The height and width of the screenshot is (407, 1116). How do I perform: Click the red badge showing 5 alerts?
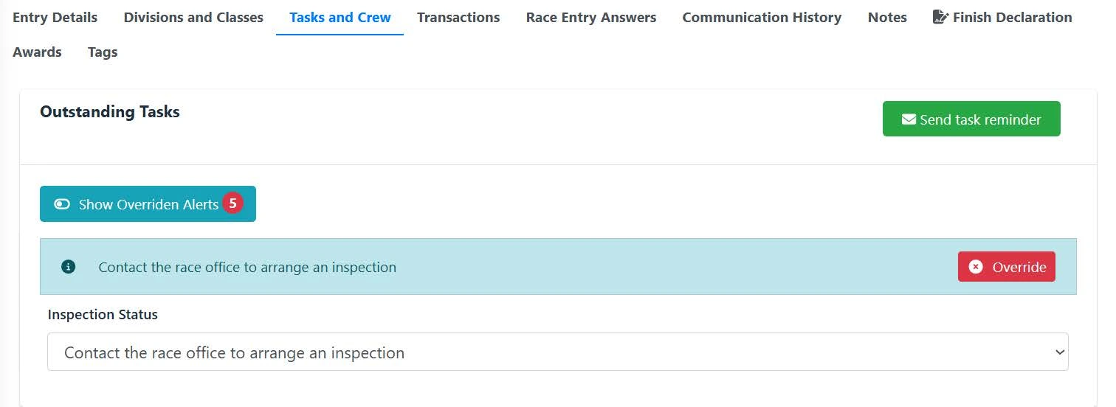(232, 204)
